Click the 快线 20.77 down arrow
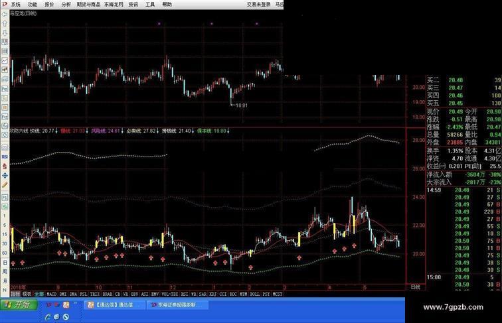The image size is (502, 323). point(56,131)
